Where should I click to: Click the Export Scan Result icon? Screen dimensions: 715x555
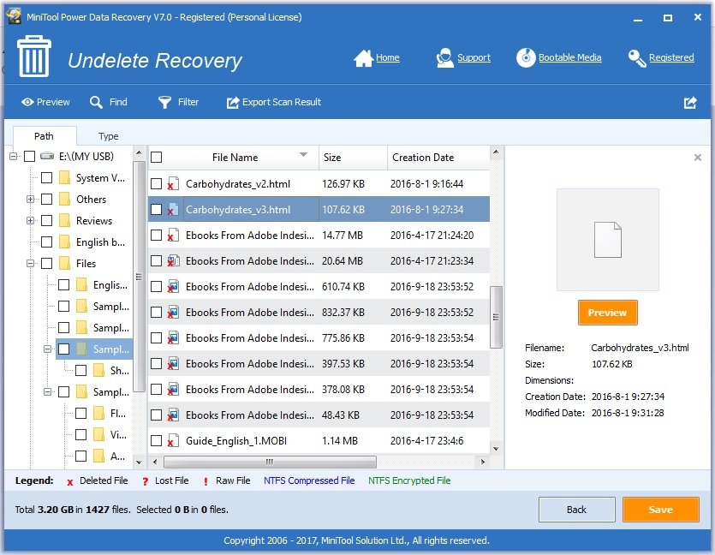[233, 102]
